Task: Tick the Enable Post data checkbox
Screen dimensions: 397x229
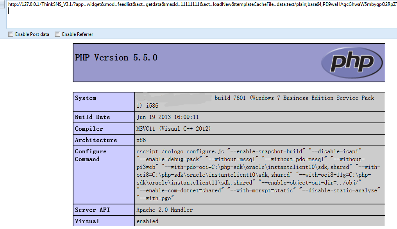Action: 11,34
